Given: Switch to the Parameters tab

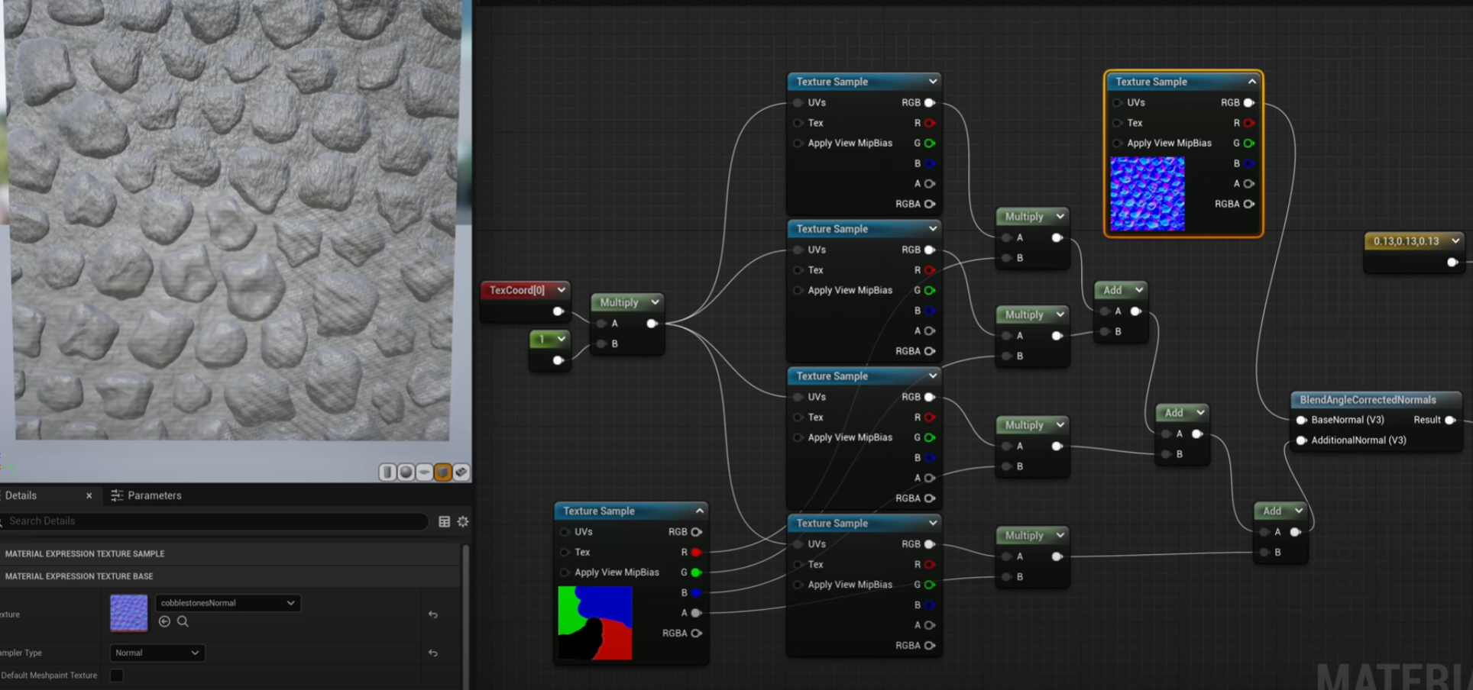Looking at the screenshot, I should [x=154, y=495].
